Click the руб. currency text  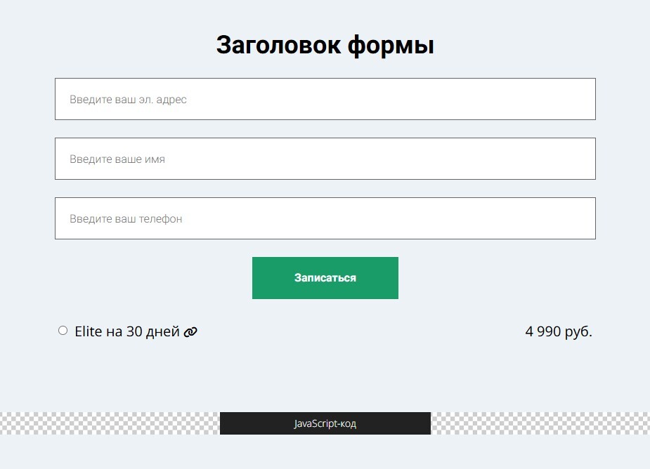(x=578, y=331)
